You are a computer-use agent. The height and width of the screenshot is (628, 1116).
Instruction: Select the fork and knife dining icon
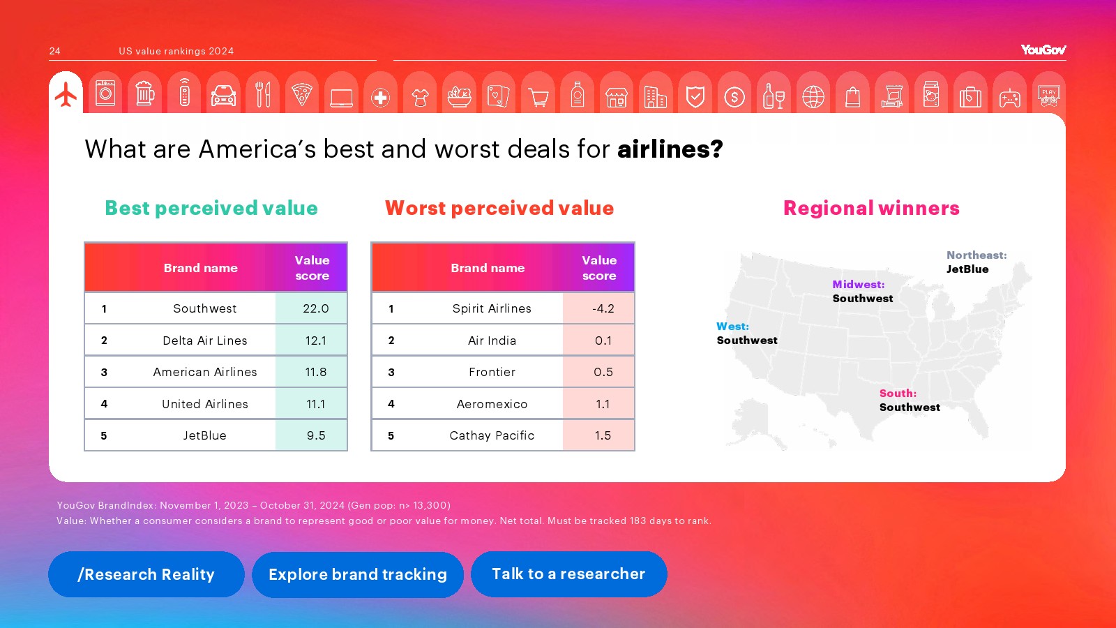click(x=262, y=95)
